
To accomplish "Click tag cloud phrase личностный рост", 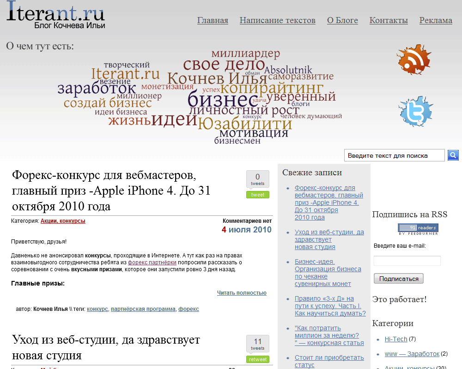I will [244, 110].
